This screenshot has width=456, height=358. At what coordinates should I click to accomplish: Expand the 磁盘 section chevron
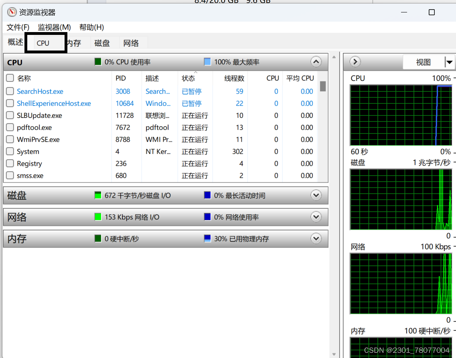316,195
